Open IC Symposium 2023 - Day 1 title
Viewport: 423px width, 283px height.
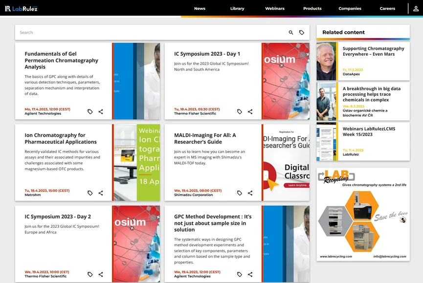point(207,54)
